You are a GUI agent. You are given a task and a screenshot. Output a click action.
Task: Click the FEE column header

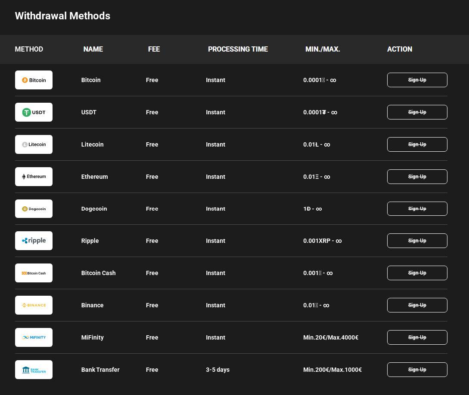(154, 49)
